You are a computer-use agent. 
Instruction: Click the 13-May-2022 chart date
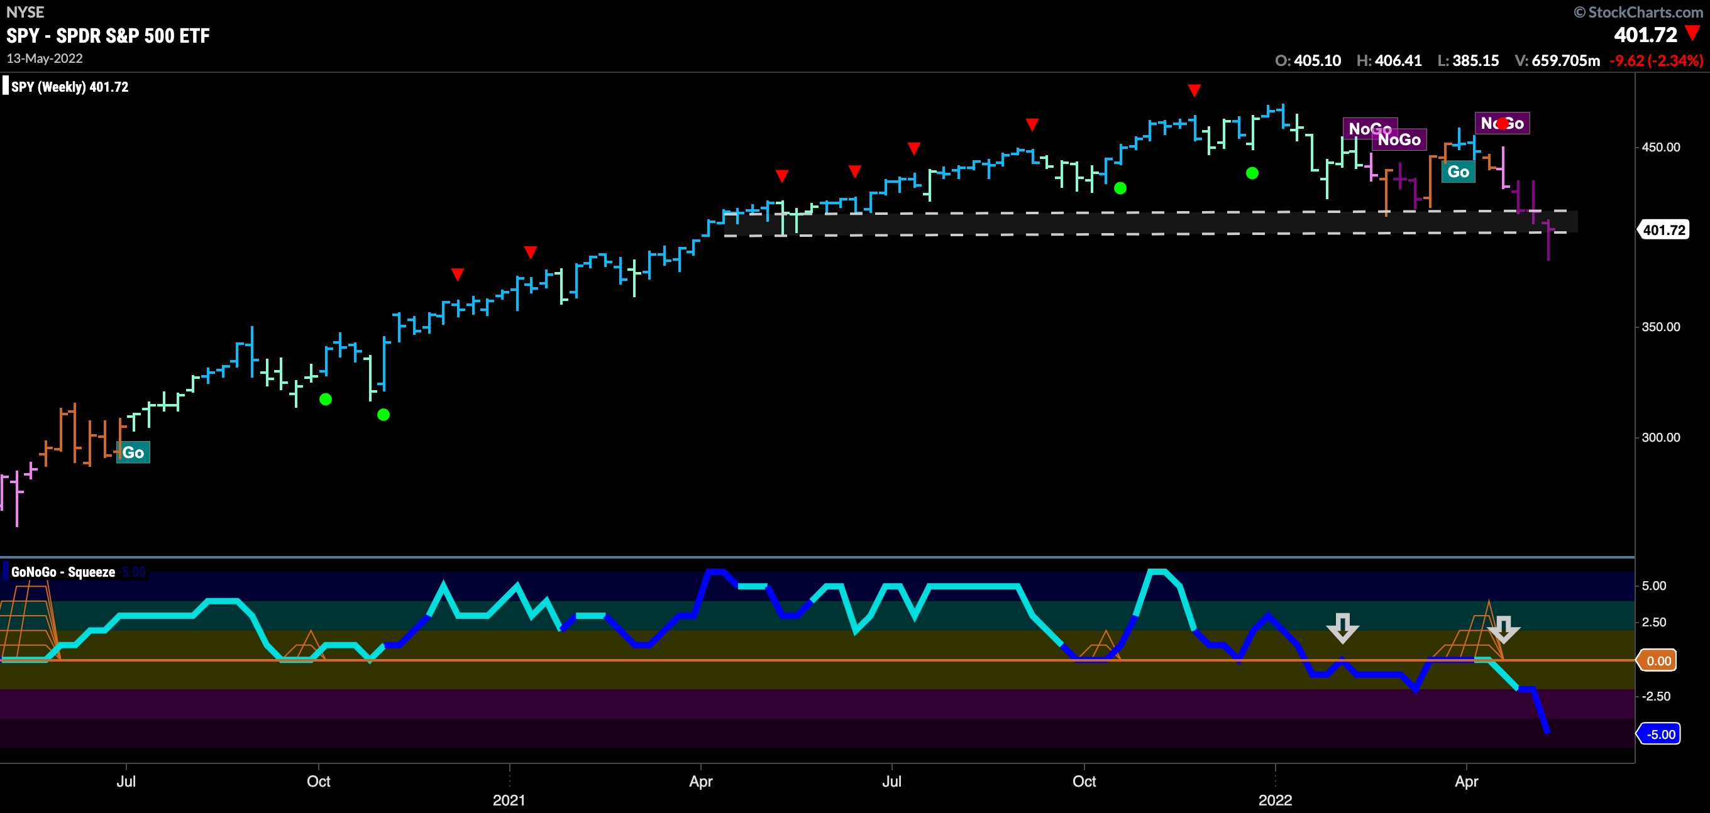click(x=45, y=58)
